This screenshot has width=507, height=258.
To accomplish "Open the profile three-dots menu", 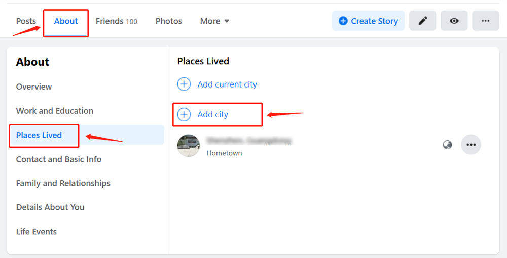I will (x=485, y=21).
